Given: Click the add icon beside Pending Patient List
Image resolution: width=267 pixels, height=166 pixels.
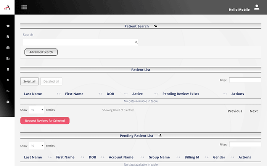Looking at the screenshot, I should [160, 135].
